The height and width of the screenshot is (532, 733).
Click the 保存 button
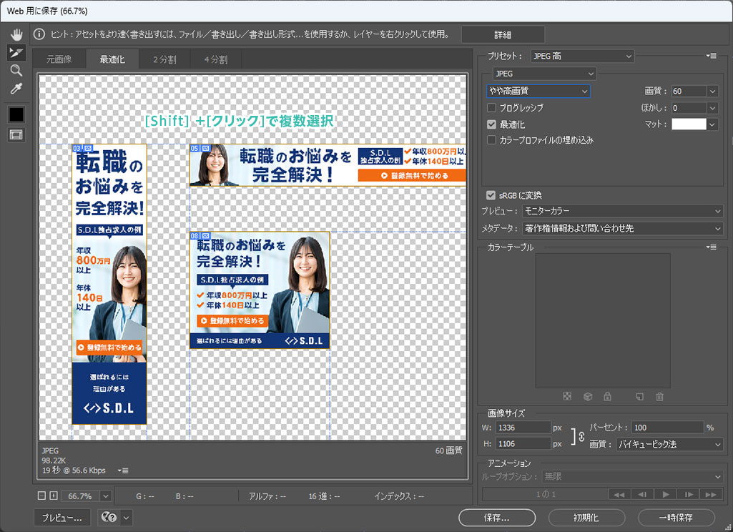pyautogui.click(x=496, y=518)
